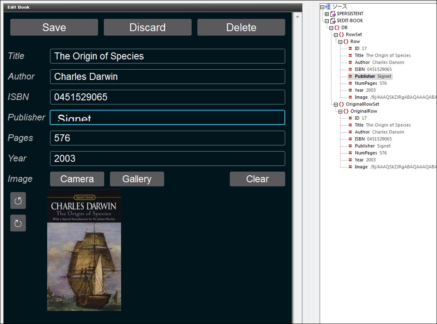
Task: Click the Title input field
Action: click(x=167, y=56)
